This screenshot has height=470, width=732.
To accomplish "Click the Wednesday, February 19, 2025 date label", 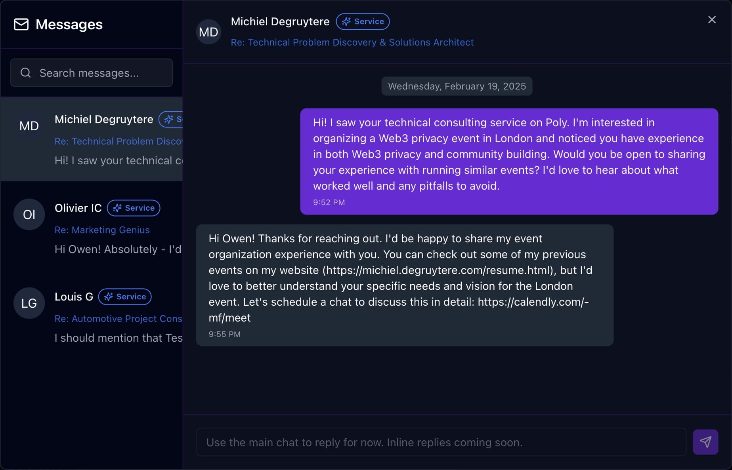I will (457, 86).
